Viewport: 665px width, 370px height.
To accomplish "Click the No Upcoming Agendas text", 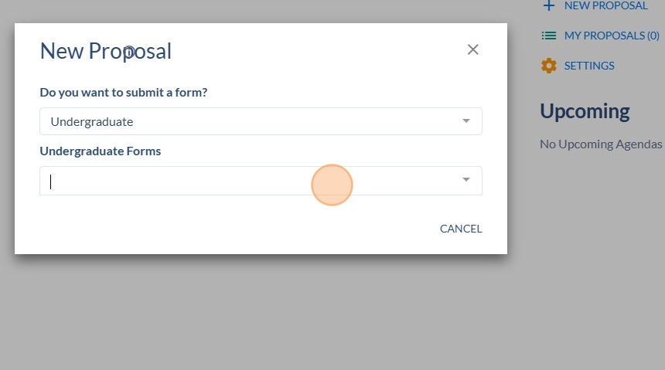I will click(x=601, y=144).
